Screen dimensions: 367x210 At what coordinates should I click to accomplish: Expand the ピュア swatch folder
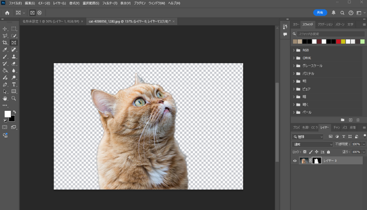click(x=294, y=89)
